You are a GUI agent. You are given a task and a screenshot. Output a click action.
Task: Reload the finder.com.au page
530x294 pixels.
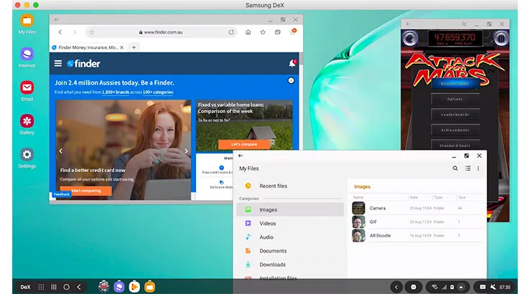[x=231, y=32]
